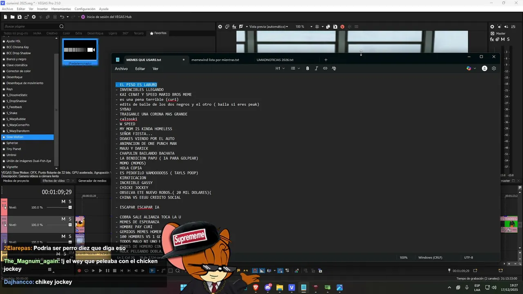
Task: Open Herramientas menu in VEGAS Pro
Action: (x=61, y=9)
